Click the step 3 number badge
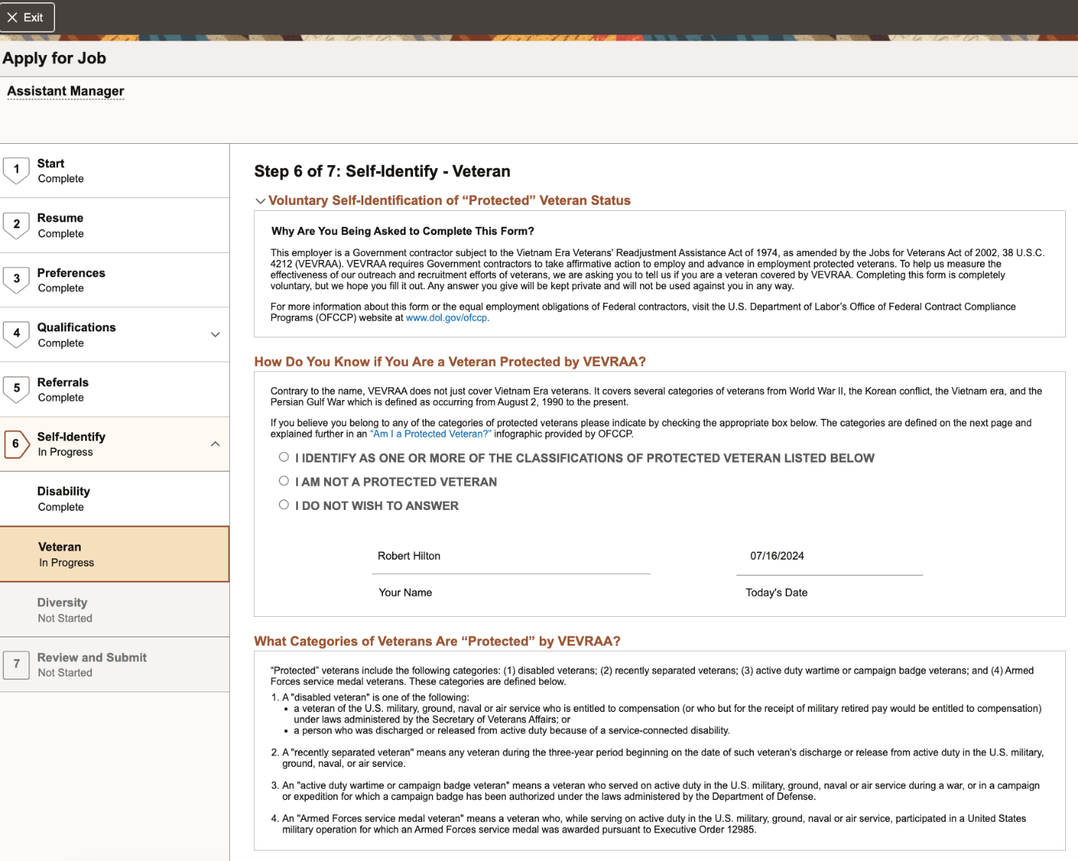The image size is (1078, 861). (17, 279)
